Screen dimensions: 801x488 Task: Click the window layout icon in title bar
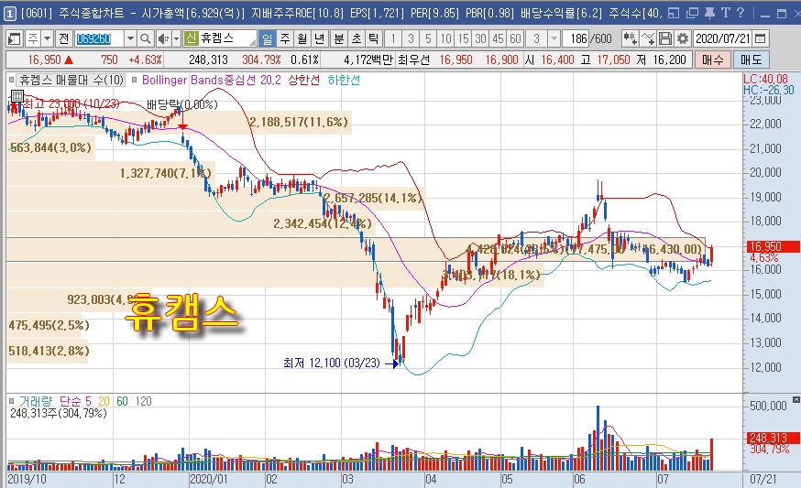674,13
